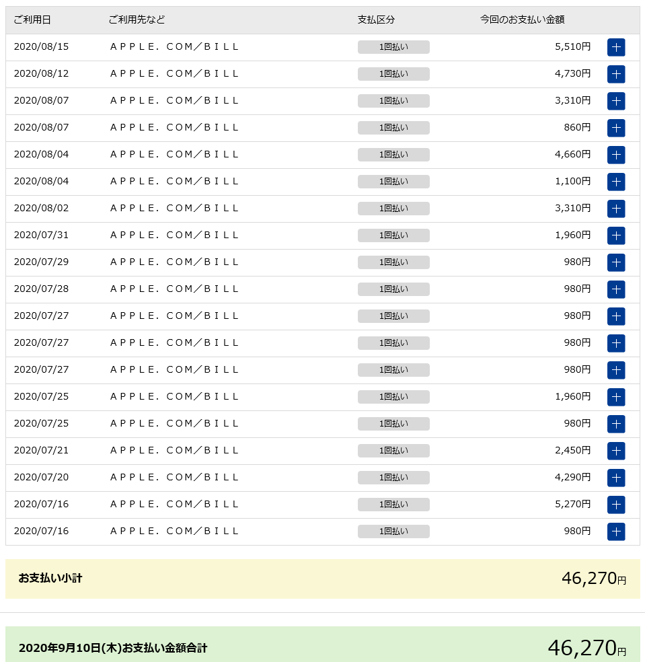Screen dimensions: 645x662
Task: Click APPLE.COM/BILL merchant in 2020/07/28 row
Action: tap(174, 289)
